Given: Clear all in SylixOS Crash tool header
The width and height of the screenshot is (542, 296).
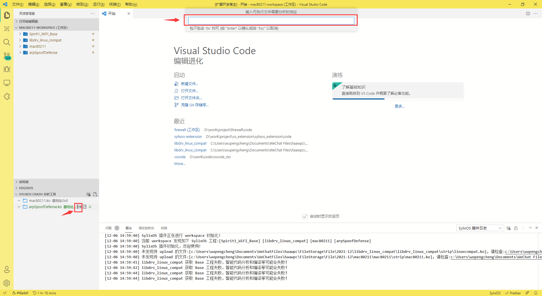Looking at the screenshot, I should pos(88,194).
